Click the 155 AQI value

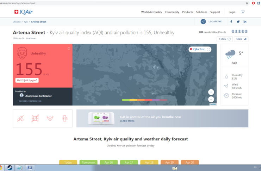[29, 69]
